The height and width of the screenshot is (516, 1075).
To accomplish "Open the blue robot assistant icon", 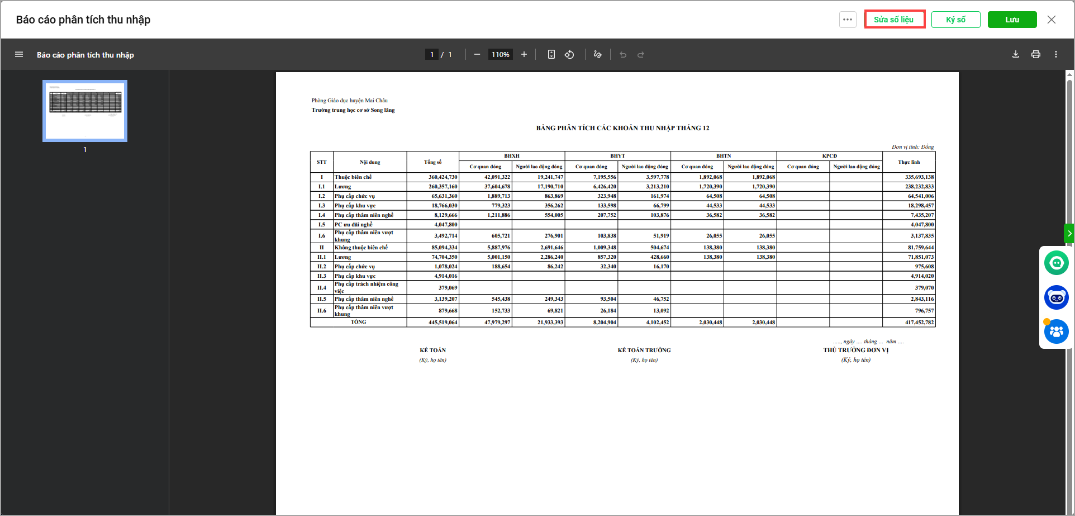I will (1056, 297).
